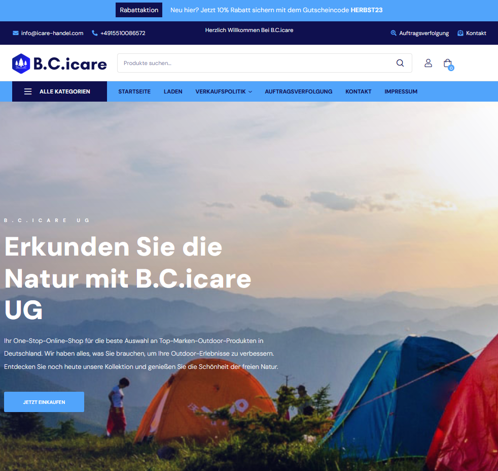Screen dimensions: 498x471
Task: Click into the Produkte suchen field
Action: (254, 63)
